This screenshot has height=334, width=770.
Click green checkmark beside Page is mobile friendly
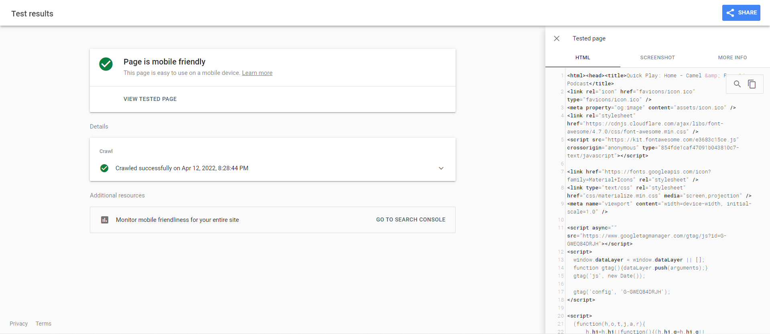[106, 64]
